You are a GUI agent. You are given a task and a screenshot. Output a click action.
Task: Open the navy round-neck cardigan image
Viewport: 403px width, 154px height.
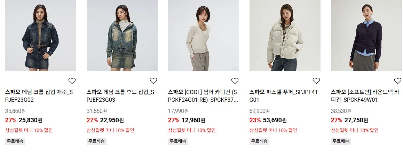[367, 36]
